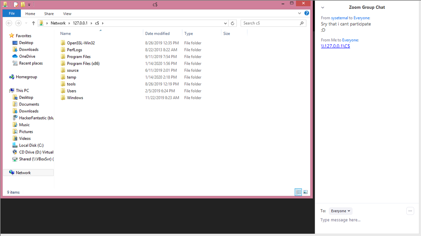Screen dimensions: 421x236
Task: Click the Back navigation arrow
Action: [9, 23]
